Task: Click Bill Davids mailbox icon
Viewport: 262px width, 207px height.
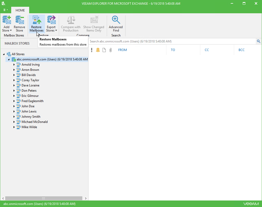Action: click(x=18, y=75)
